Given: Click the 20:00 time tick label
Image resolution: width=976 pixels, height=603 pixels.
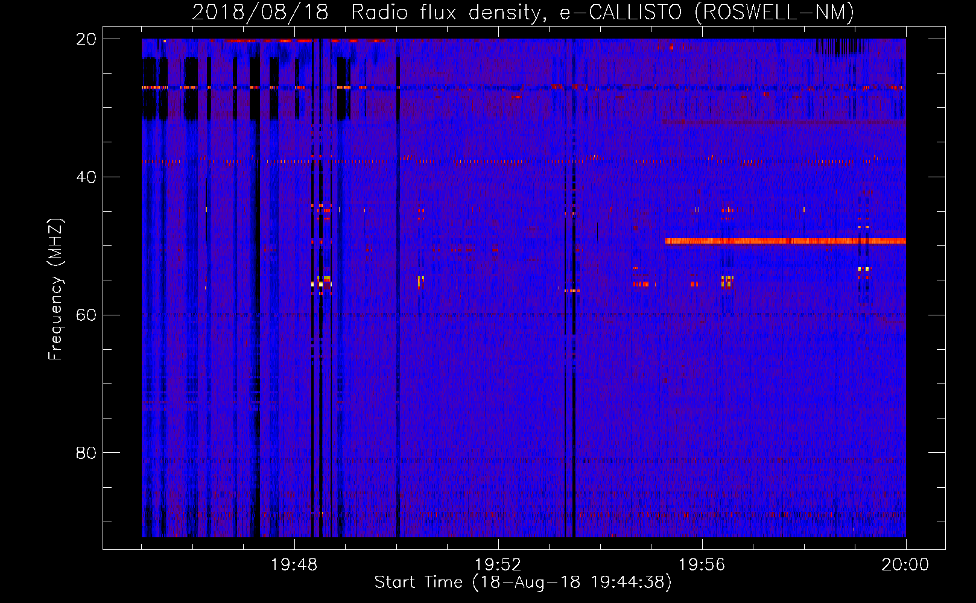Looking at the screenshot, I should pyautogui.click(x=905, y=565).
